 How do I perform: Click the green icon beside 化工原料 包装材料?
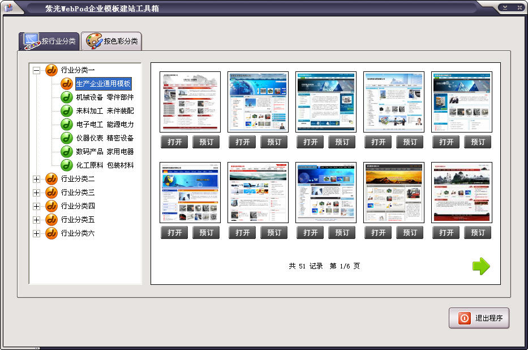click(67, 165)
